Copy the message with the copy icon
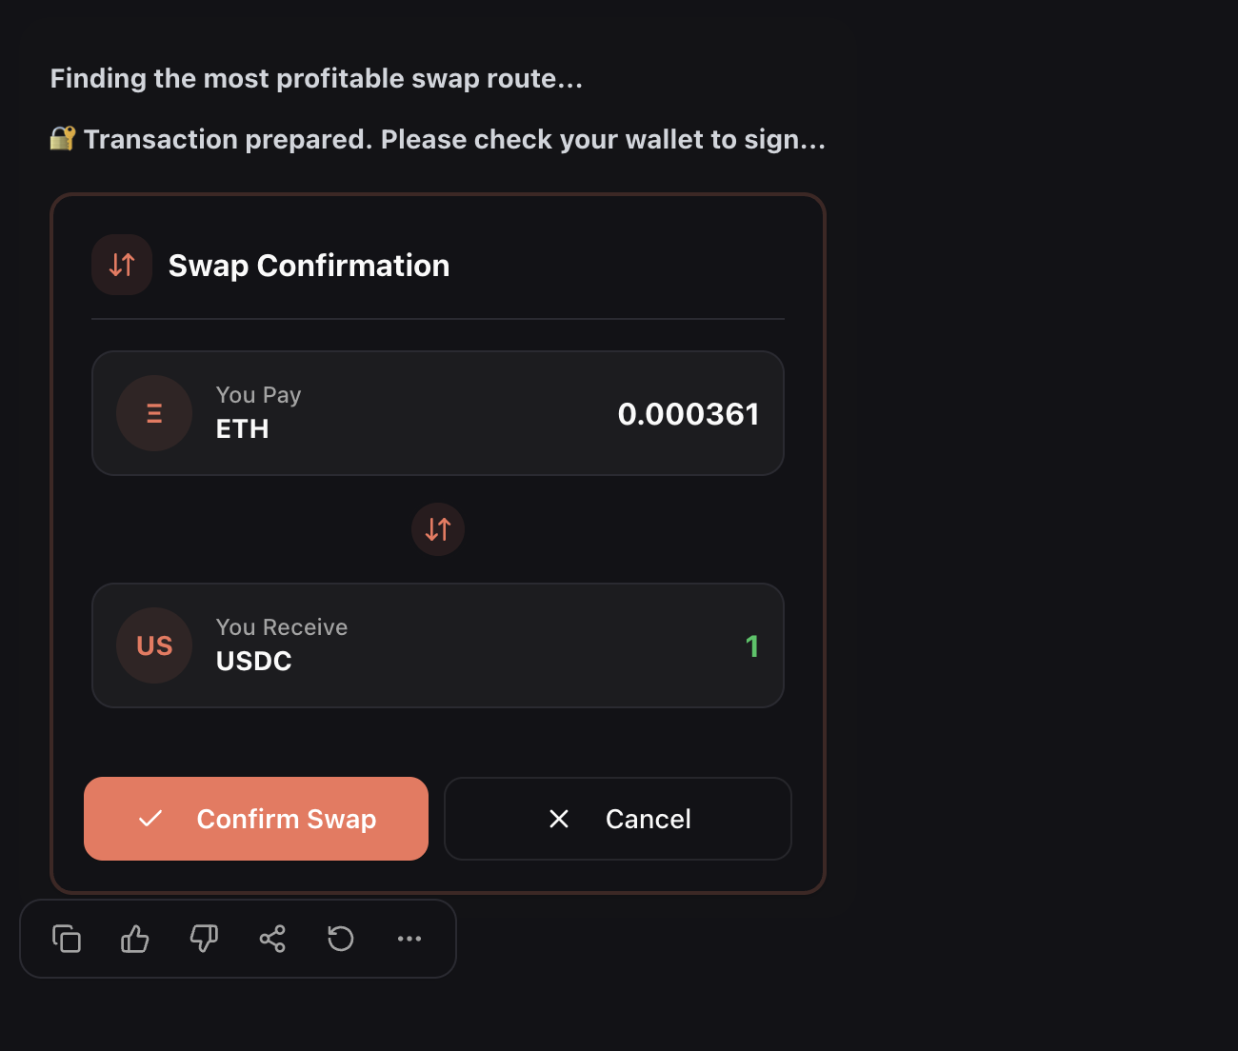Viewport: 1238px width, 1051px height. [67, 939]
